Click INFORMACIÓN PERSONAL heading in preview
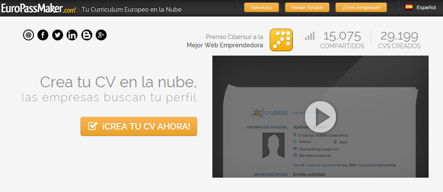This screenshot has width=443, height=192. tap(267, 127)
